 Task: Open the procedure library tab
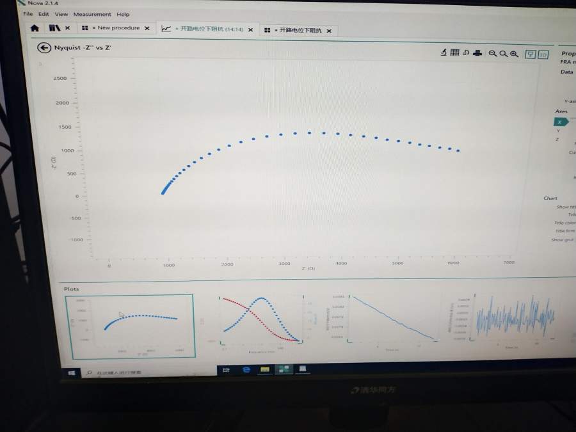pyautogui.click(x=54, y=28)
